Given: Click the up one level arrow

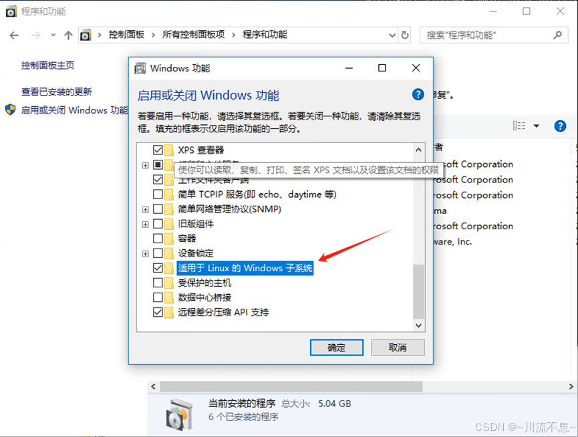Looking at the screenshot, I should tap(68, 35).
